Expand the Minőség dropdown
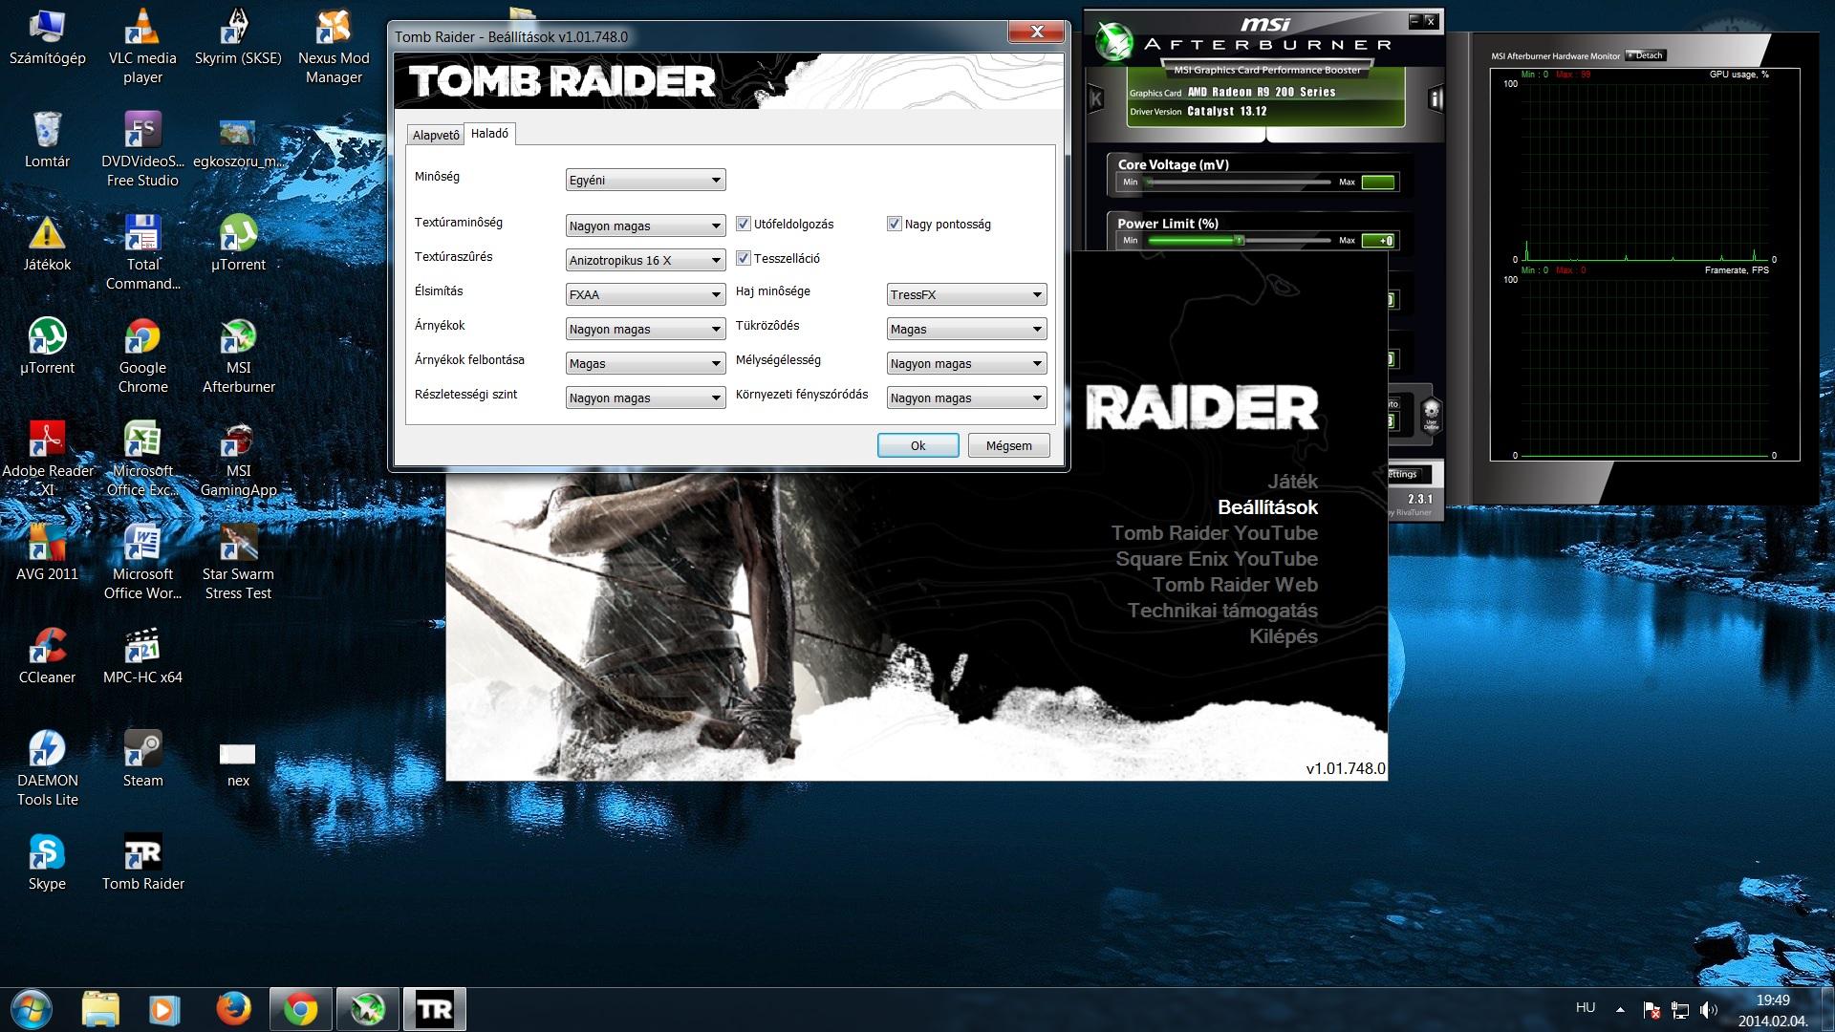1835x1032 pixels. [x=645, y=180]
